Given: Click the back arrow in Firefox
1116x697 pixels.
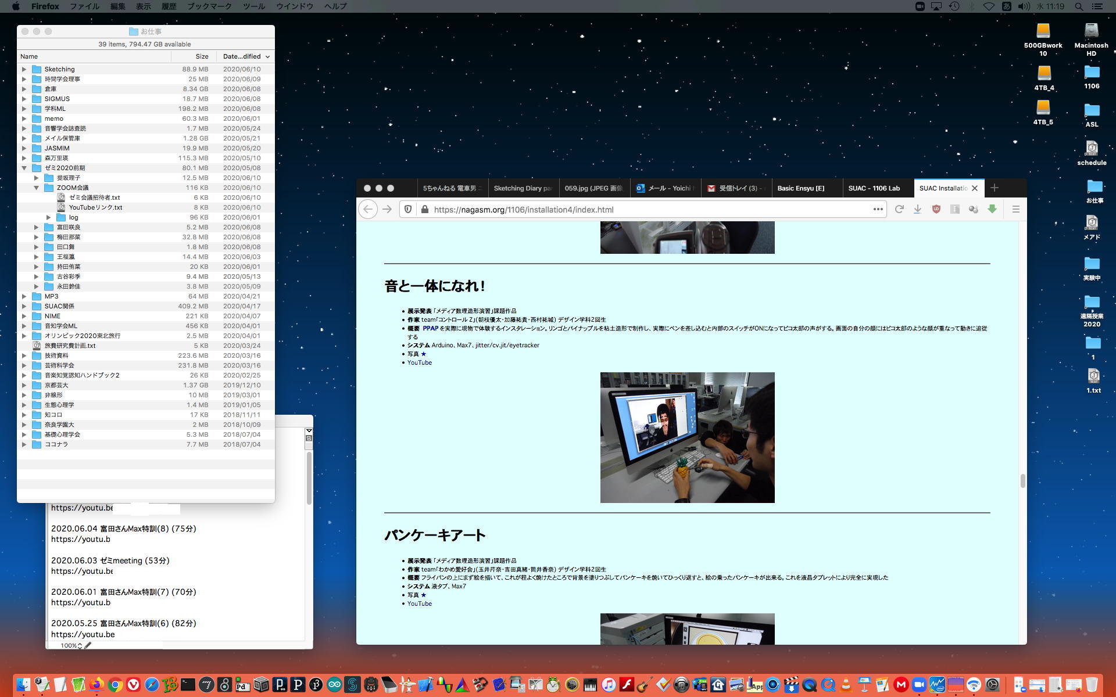Looking at the screenshot, I should (368, 209).
